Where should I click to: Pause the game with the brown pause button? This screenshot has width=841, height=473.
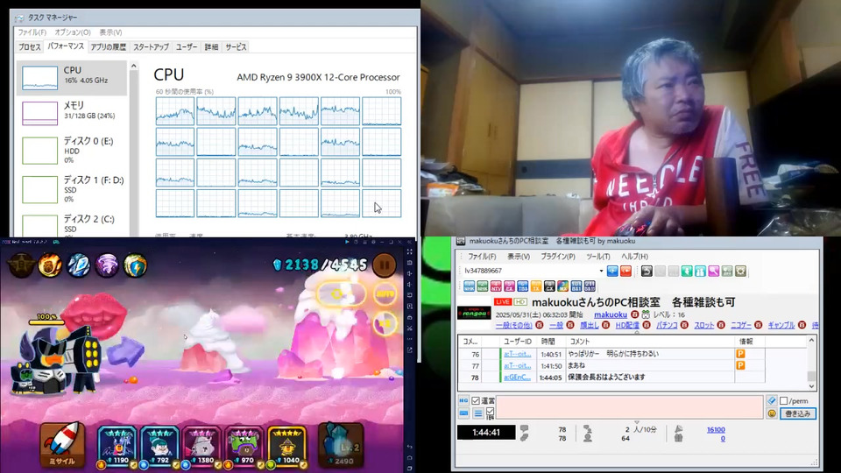click(x=384, y=265)
